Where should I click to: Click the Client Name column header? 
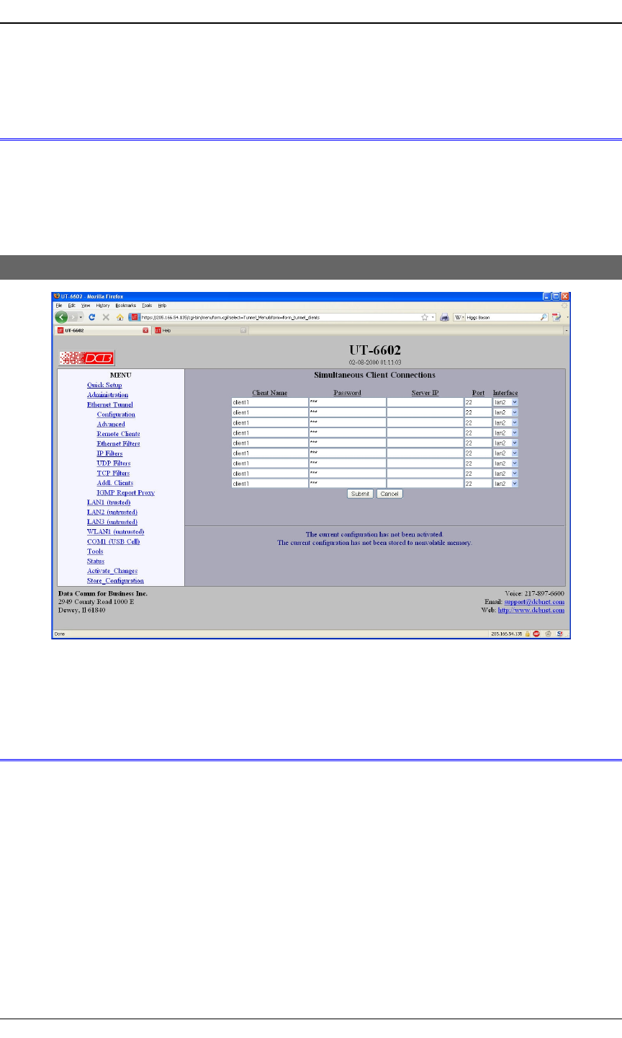pos(270,393)
